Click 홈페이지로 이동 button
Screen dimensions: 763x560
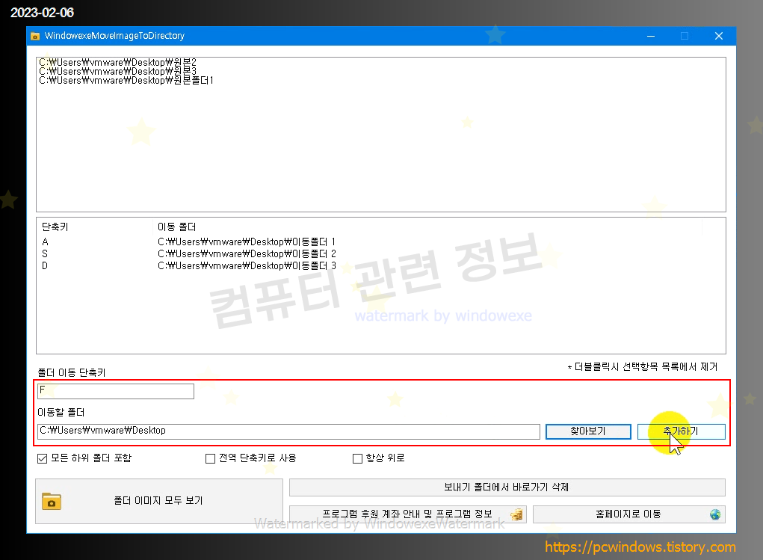[x=628, y=514]
